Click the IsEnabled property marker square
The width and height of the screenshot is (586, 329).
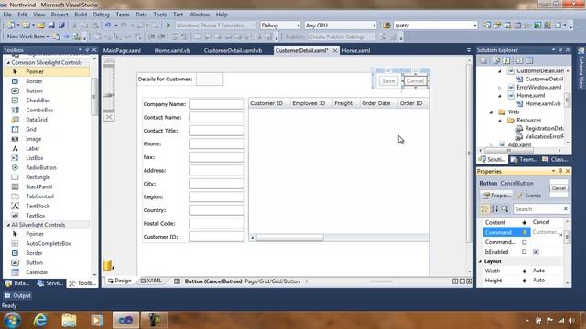(x=525, y=252)
